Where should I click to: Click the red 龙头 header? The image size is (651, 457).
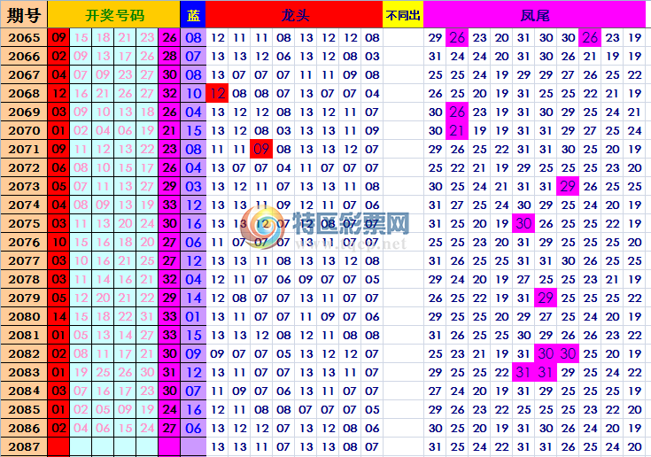pyautogui.click(x=294, y=15)
